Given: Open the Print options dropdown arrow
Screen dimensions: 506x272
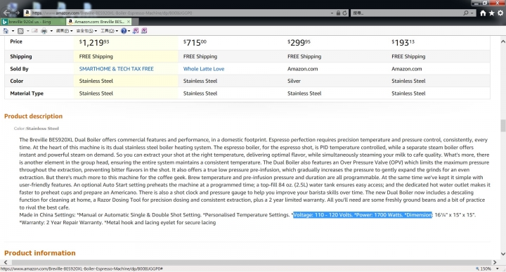Looking at the screenshot, I should pos(51,31).
